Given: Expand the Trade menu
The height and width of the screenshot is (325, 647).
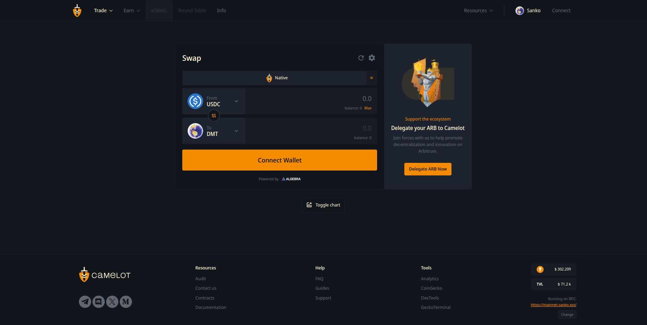Looking at the screenshot, I should coord(103,10).
